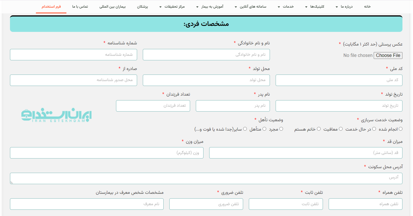Switch to the "فرم استخدام" tab

click(x=51, y=6)
